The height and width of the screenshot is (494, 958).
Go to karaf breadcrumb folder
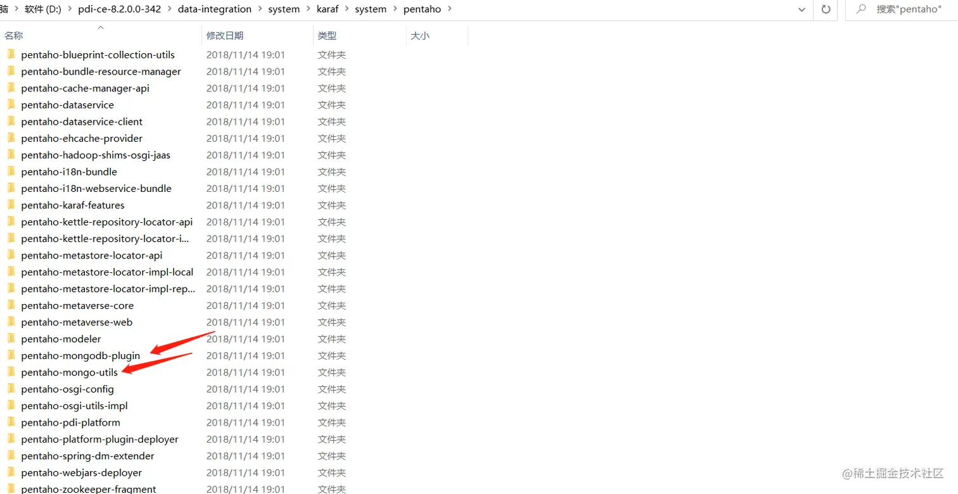(x=328, y=9)
